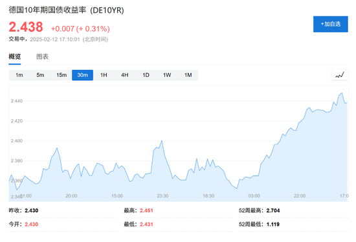Open the chart type line icon
Viewport: 356px width, 242px height.
pos(340,75)
